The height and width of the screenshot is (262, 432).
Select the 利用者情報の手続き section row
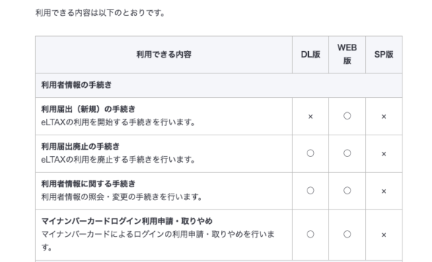pyautogui.click(x=219, y=85)
